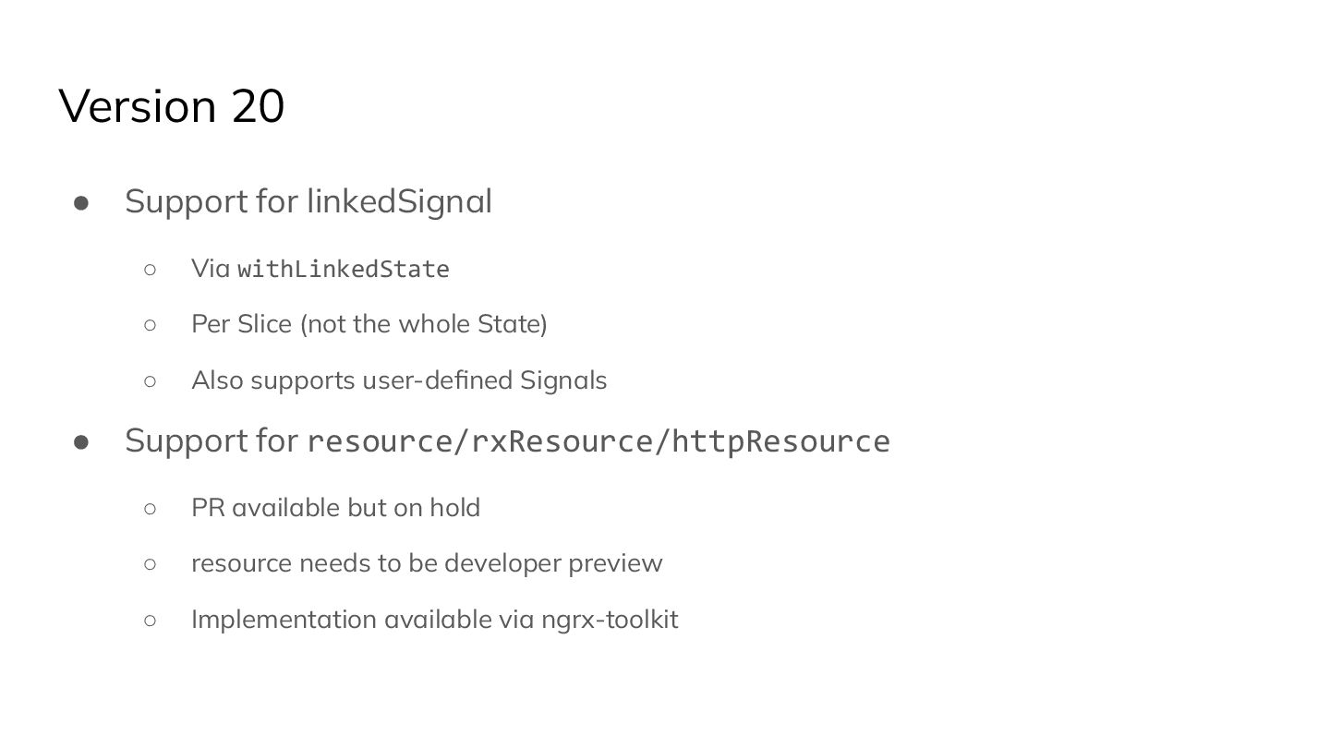Click hollow bullet beside resource needs
This screenshot has width=1330, height=748.
[151, 563]
